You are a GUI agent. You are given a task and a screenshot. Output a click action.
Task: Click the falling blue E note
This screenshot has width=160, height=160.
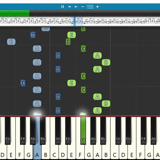tap(11, 42)
